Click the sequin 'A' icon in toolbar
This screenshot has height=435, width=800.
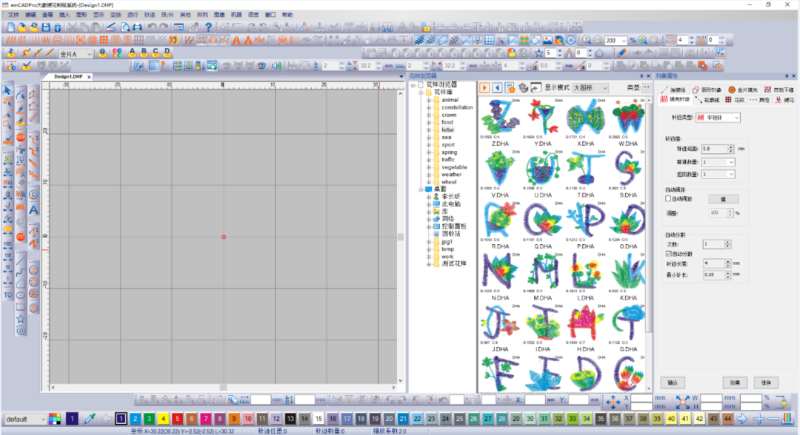(133, 53)
